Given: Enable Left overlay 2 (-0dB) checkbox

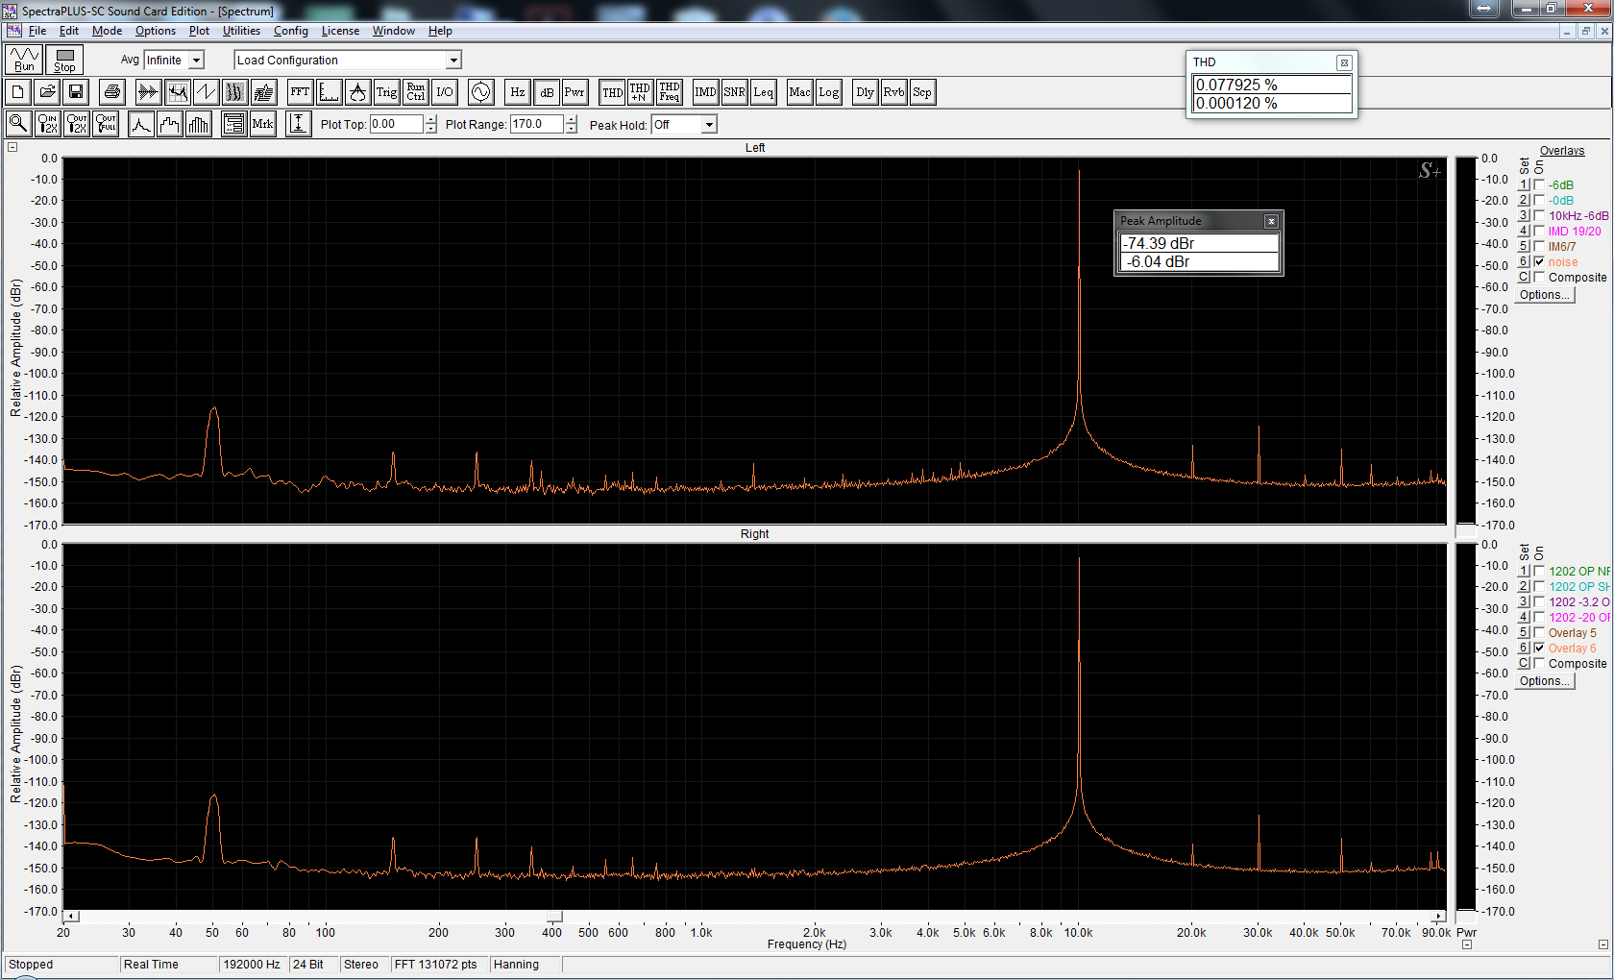Looking at the screenshot, I should tap(1539, 201).
